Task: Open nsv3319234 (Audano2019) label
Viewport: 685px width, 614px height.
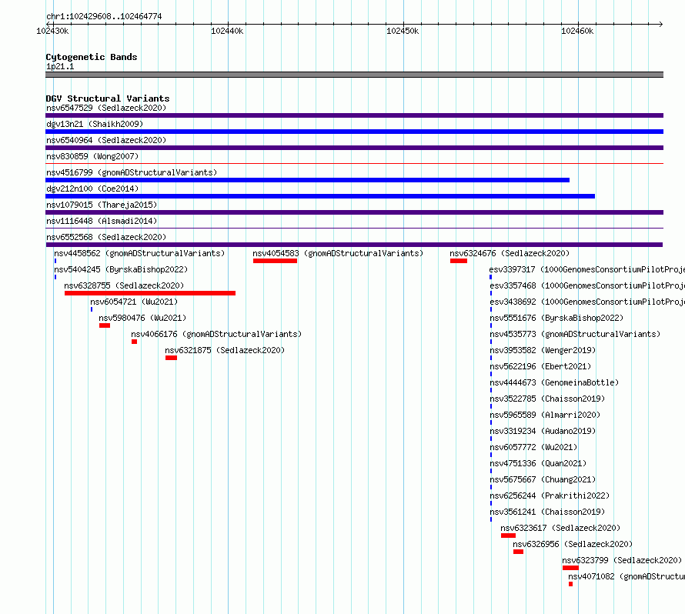Action: tap(543, 431)
